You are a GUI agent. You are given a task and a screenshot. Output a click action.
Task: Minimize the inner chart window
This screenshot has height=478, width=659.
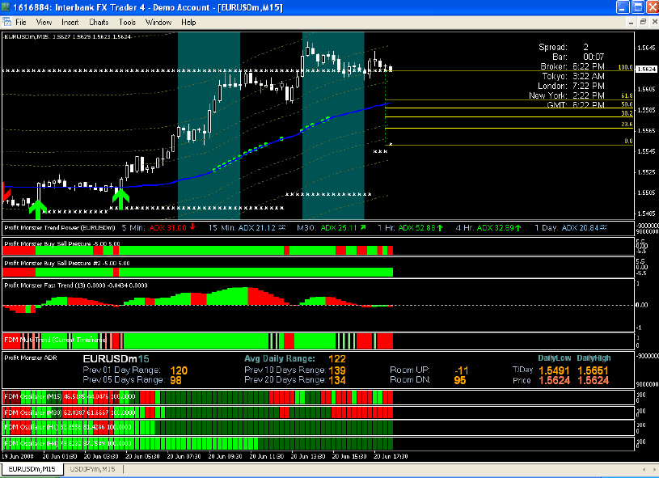[x=632, y=22]
